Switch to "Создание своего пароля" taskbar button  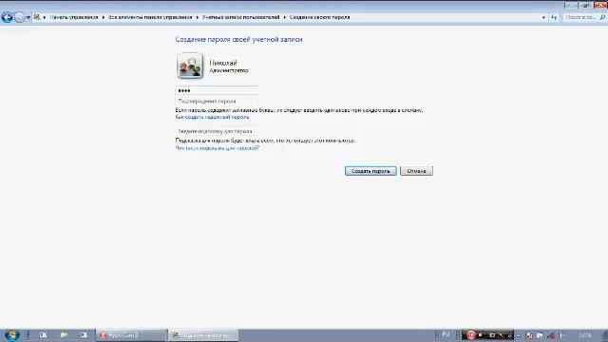[203, 335]
